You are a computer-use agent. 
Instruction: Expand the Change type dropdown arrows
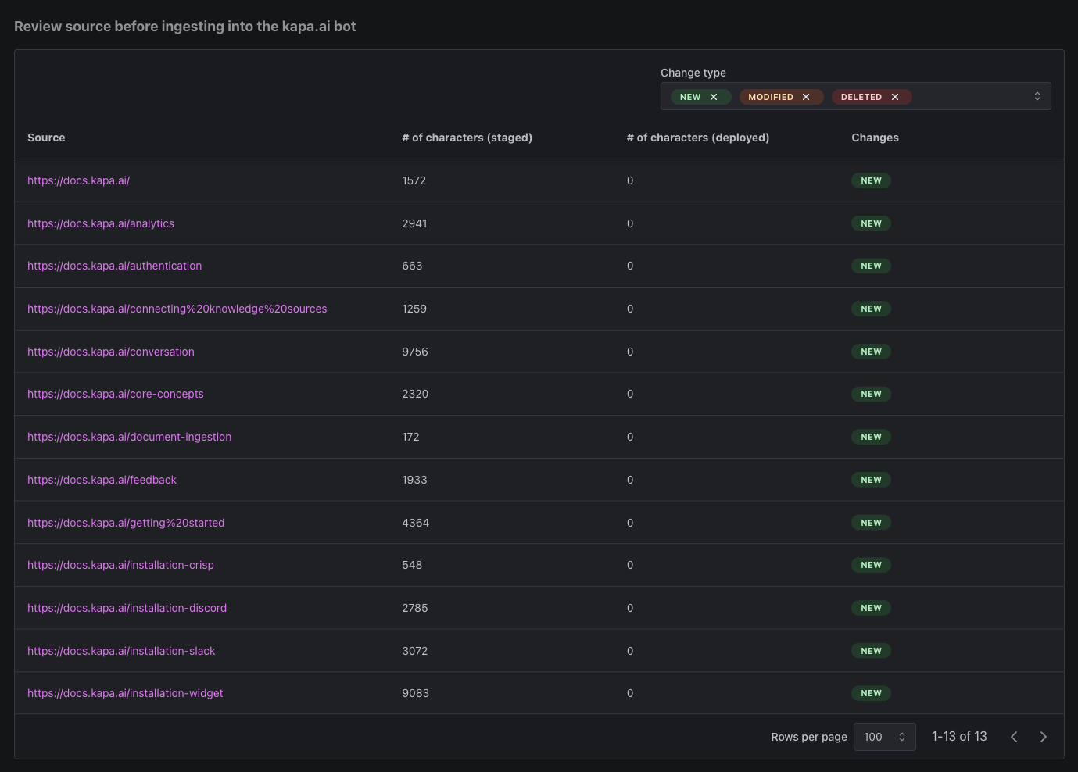point(1037,97)
